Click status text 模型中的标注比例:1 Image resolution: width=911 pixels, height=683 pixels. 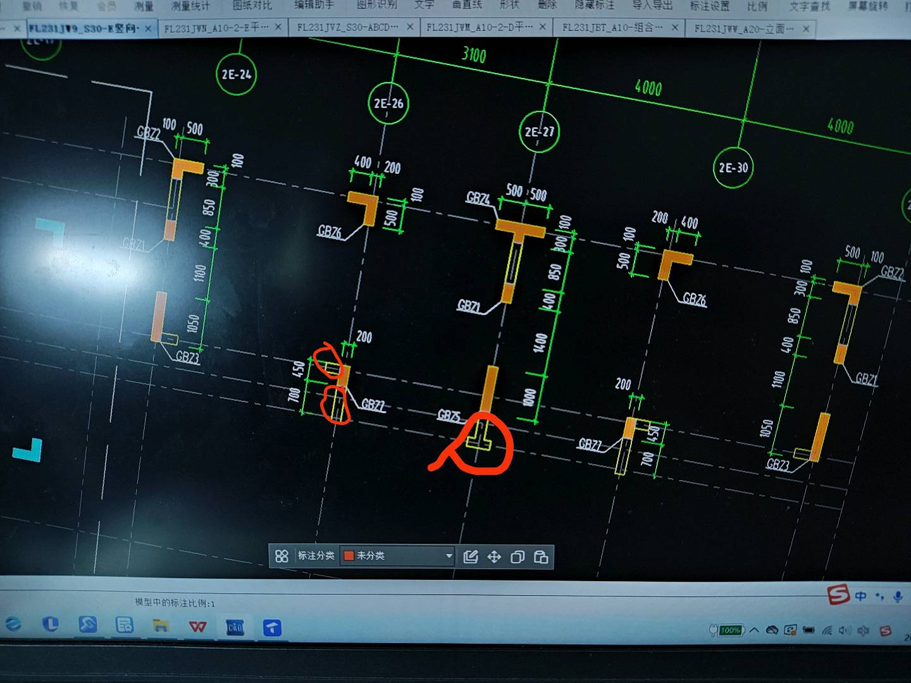175,602
